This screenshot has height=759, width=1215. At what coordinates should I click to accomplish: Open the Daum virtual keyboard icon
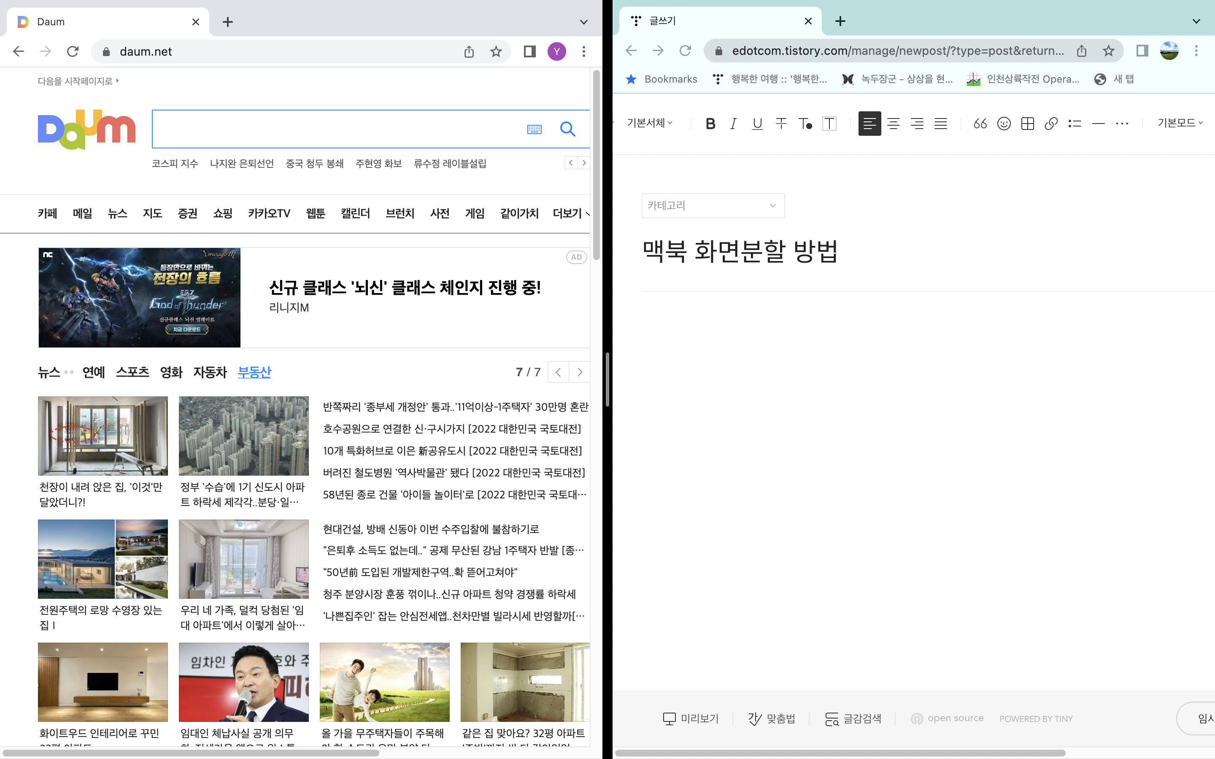click(x=535, y=129)
